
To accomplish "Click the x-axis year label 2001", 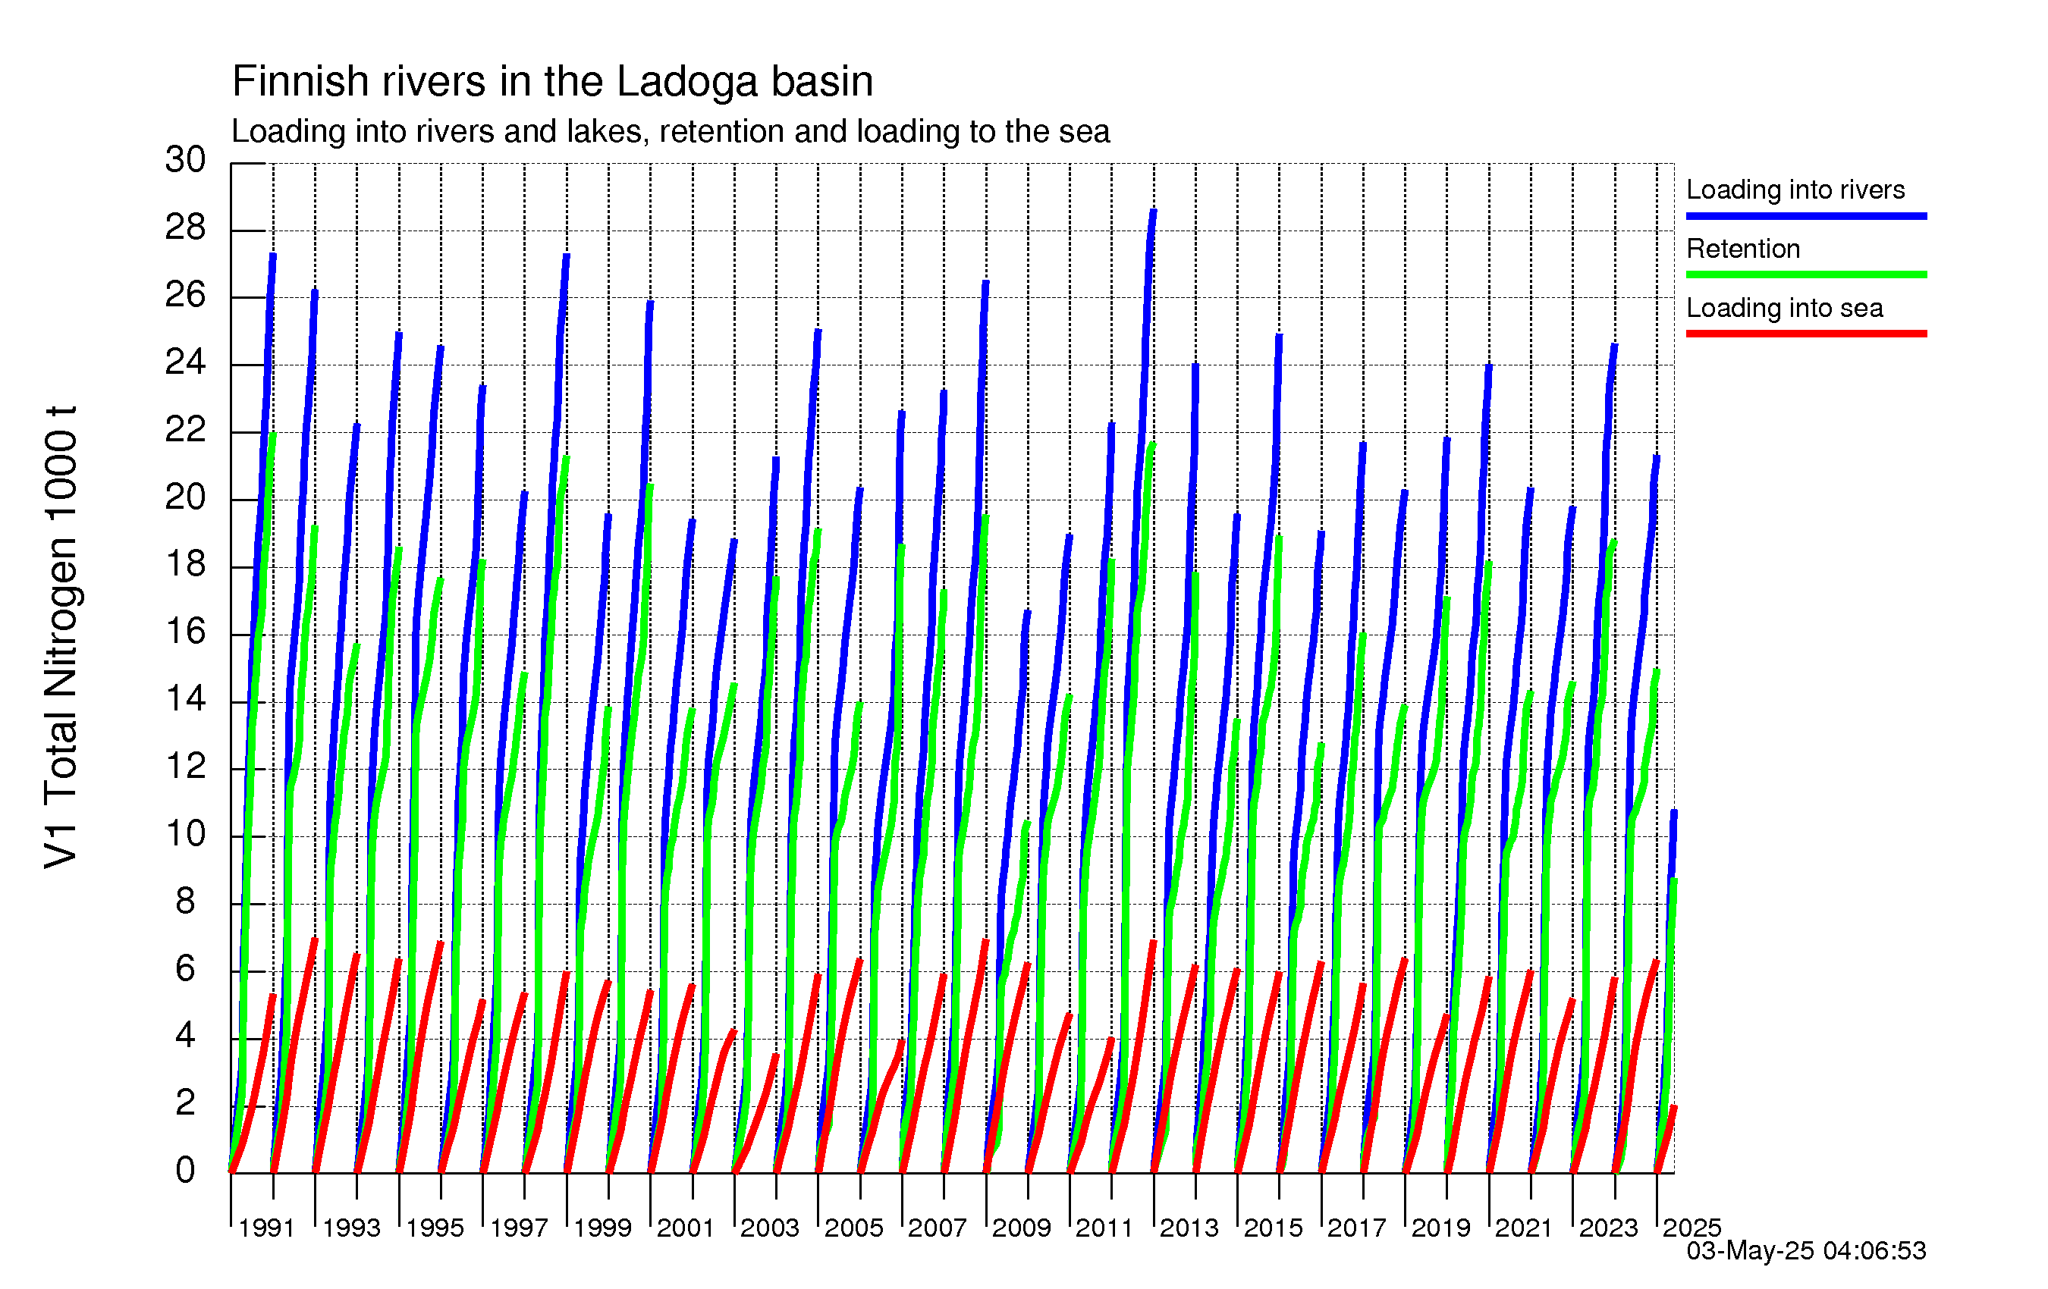I will [x=686, y=1228].
